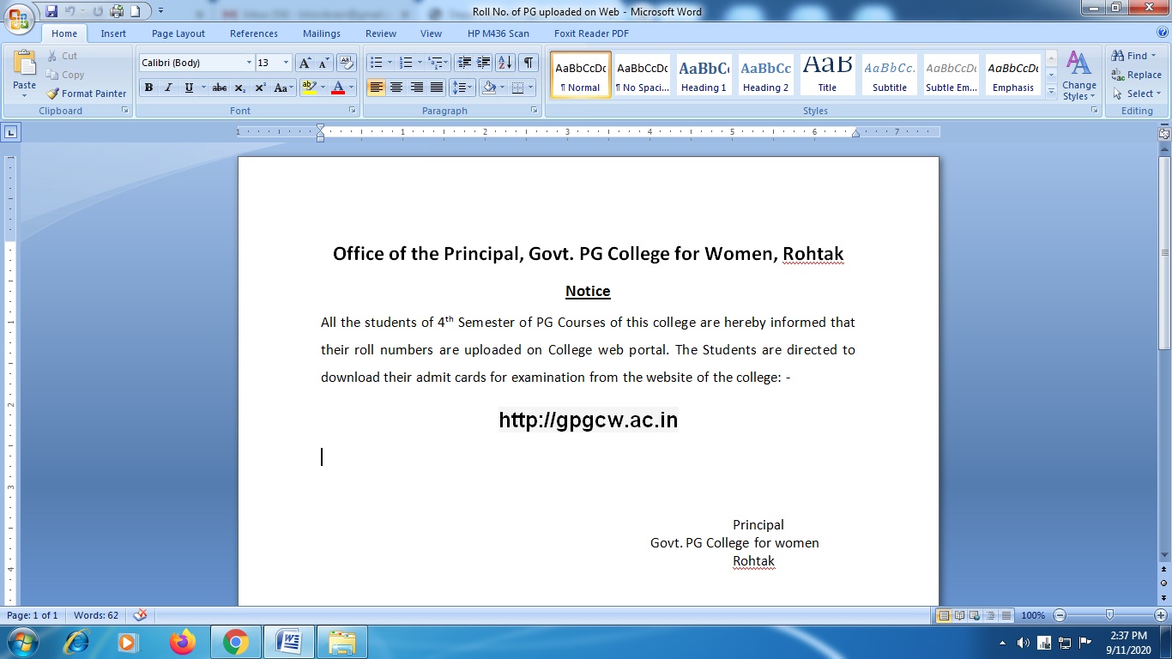Image resolution: width=1172 pixels, height=659 pixels.
Task: Apply the Heading 1 style
Action: point(704,75)
